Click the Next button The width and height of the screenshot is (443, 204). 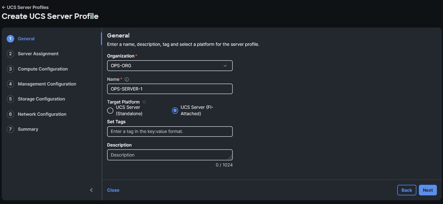[428, 190]
